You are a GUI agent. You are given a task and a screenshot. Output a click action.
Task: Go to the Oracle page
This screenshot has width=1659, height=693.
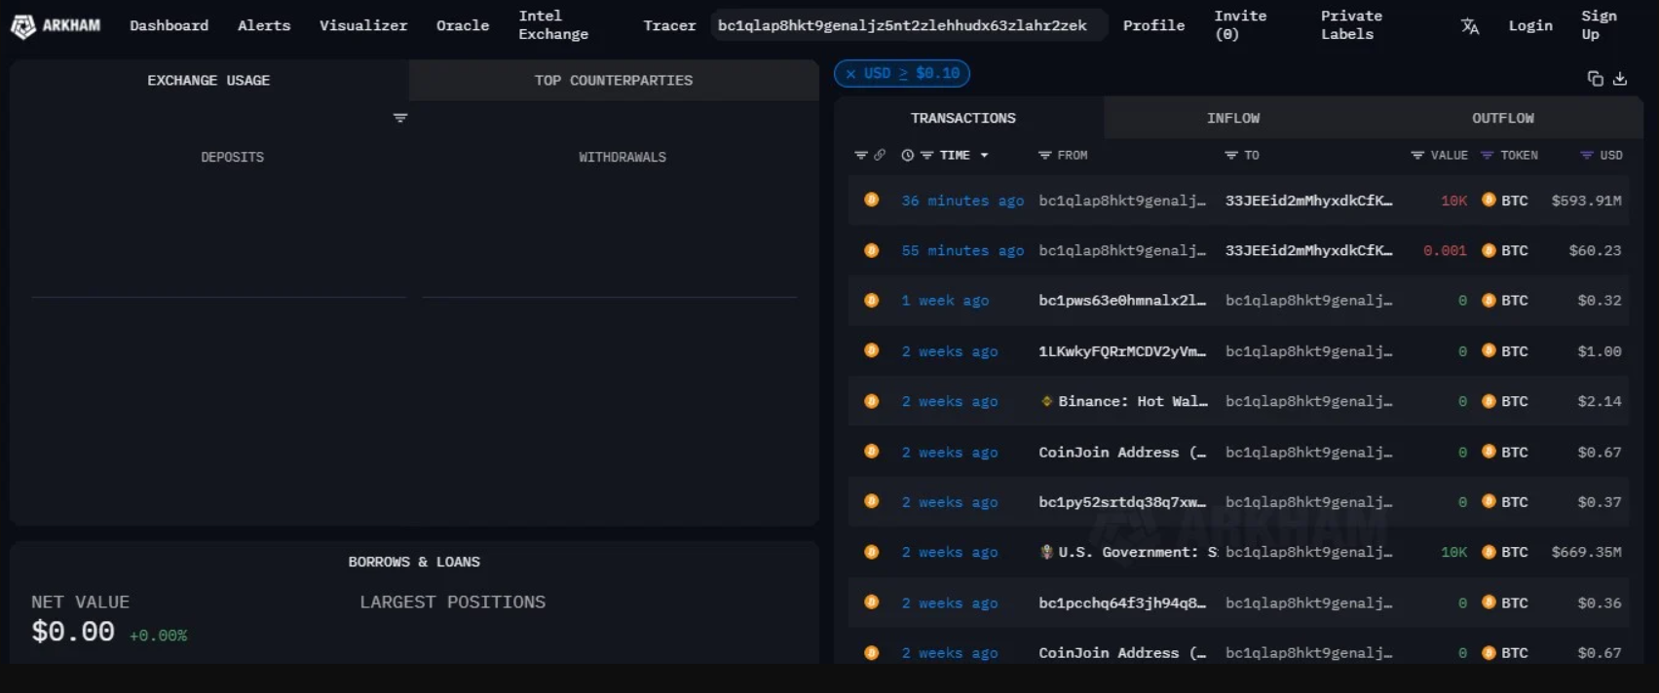point(463,25)
